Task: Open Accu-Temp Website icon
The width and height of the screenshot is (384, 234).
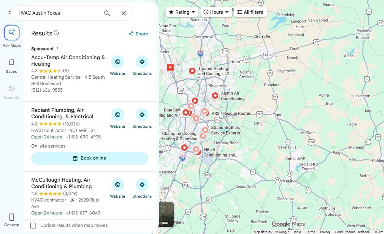Action: pyautogui.click(x=117, y=62)
